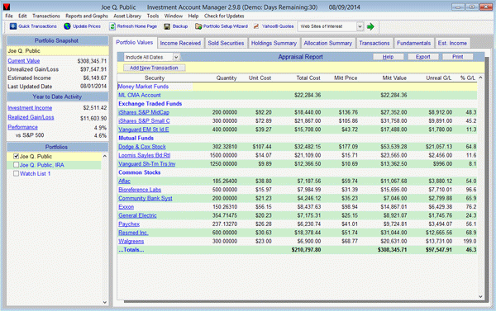Click the Portfolios list scroll-down arrow
Screen dimensions: 496x311
click(x=105, y=303)
